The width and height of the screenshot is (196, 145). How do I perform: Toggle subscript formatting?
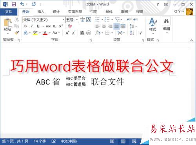point(54,27)
